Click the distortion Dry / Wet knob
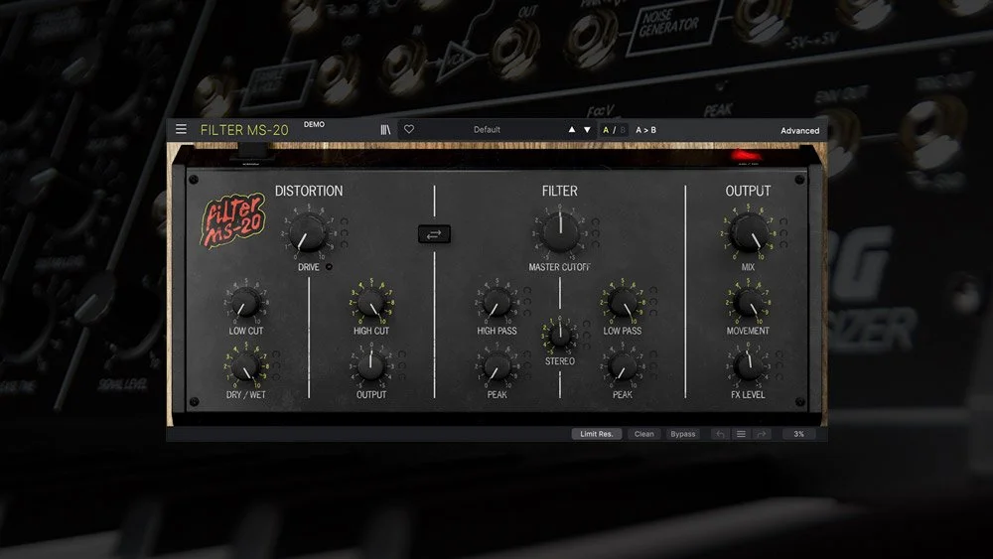This screenshot has width=993, height=559. (x=245, y=366)
